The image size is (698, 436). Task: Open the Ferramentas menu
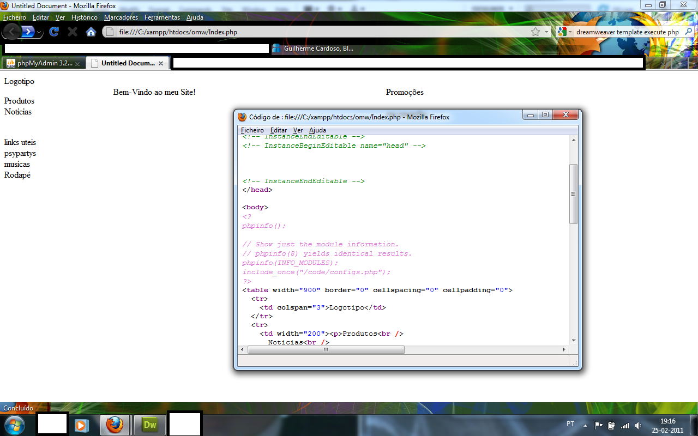coord(162,17)
